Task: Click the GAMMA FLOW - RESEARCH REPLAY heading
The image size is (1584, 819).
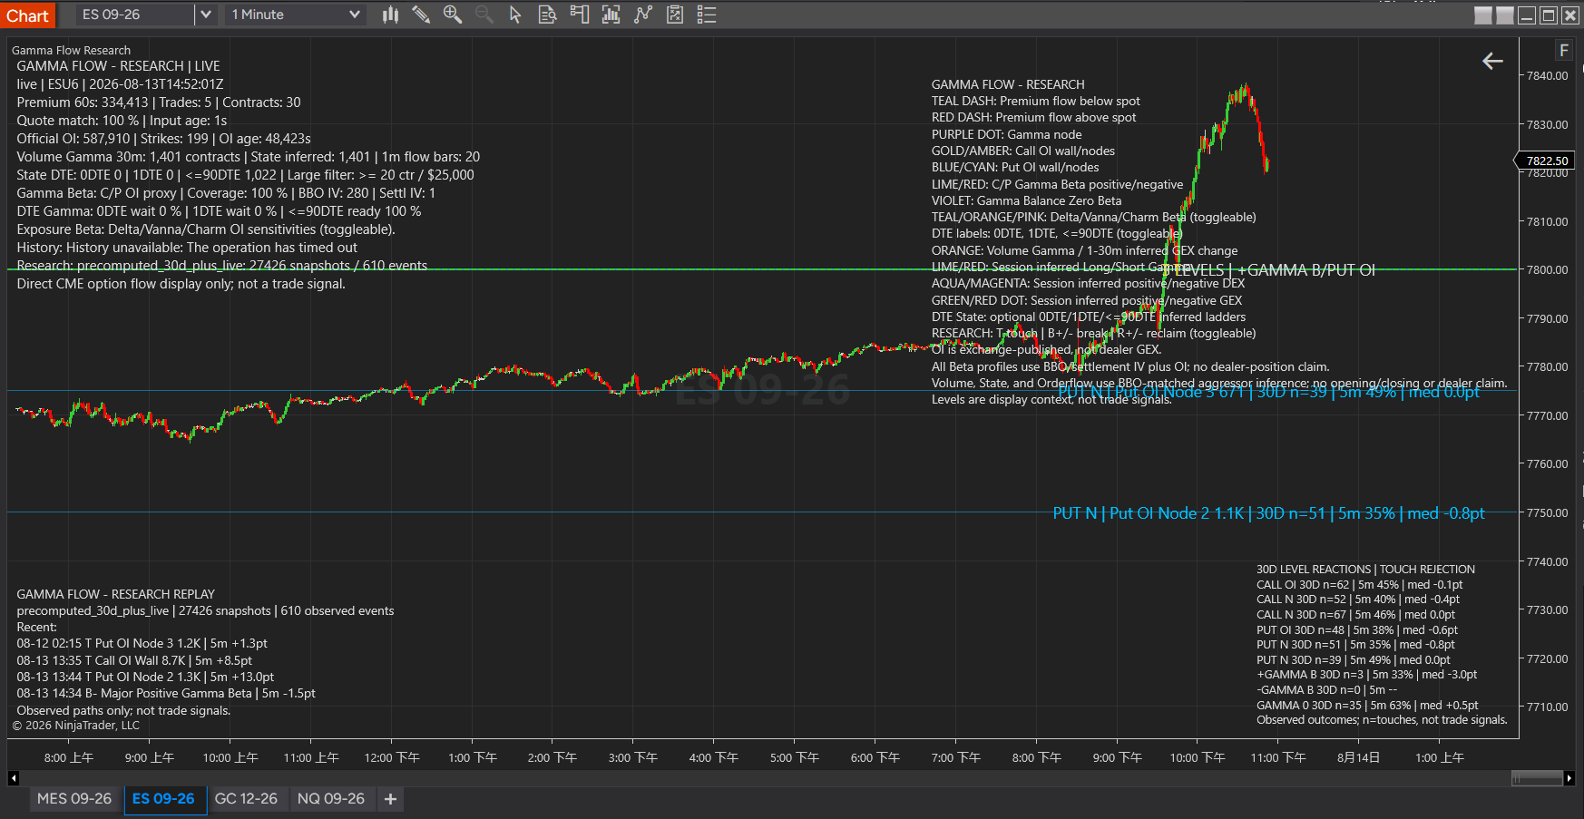Action: click(115, 594)
